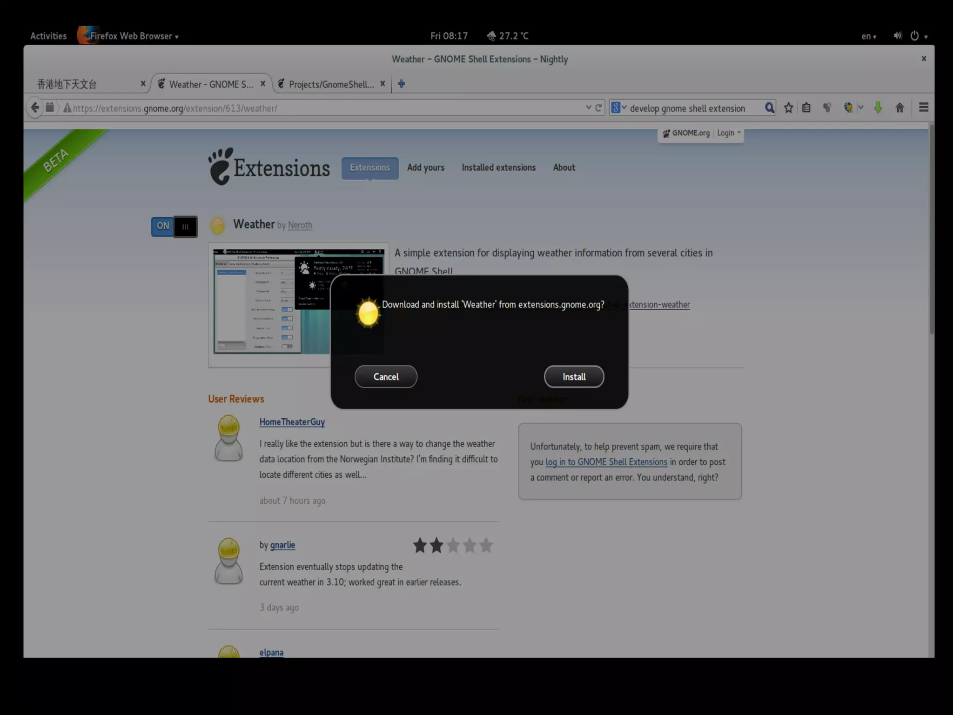This screenshot has width=953, height=715.
Task: Open the bookmarks list icon
Action: click(806, 108)
